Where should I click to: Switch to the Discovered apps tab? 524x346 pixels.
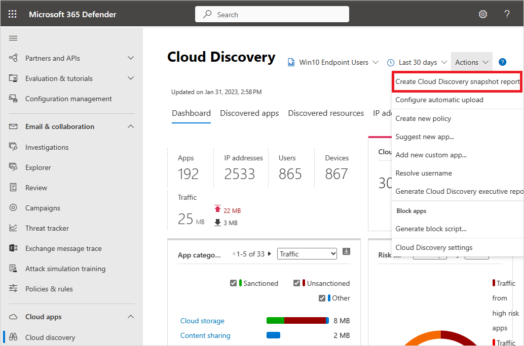(249, 113)
